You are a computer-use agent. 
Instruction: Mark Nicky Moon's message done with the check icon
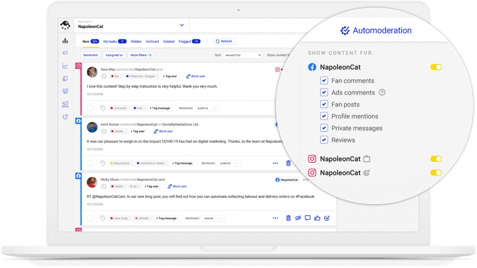[x=327, y=218]
